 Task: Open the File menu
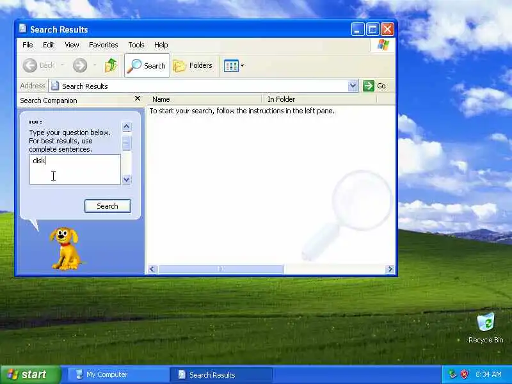coord(28,45)
